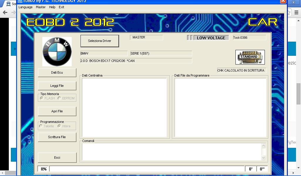This screenshot has width=301, height=176.
Task: Click the browser back arrow behind window
Action: (5, 12)
